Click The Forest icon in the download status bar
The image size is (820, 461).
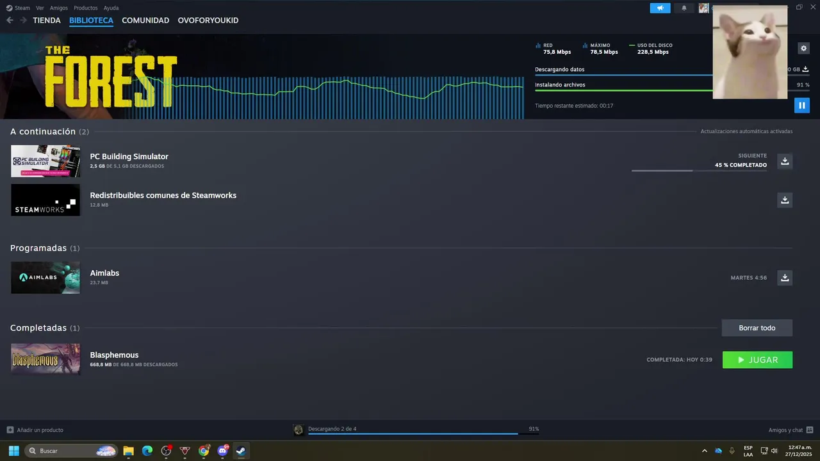tap(299, 430)
